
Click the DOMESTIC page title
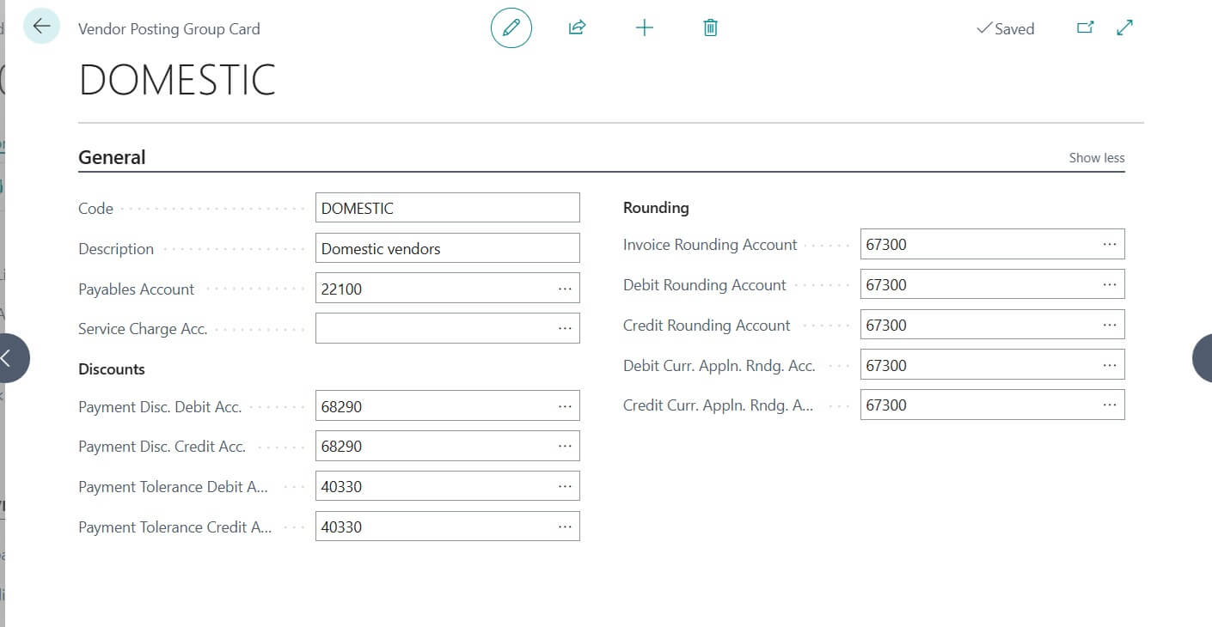(x=176, y=80)
